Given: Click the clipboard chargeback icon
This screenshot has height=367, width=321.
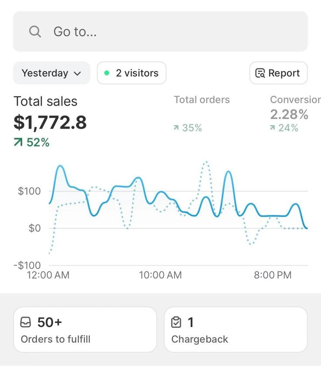Looking at the screenshot, I should coord(176,323).
